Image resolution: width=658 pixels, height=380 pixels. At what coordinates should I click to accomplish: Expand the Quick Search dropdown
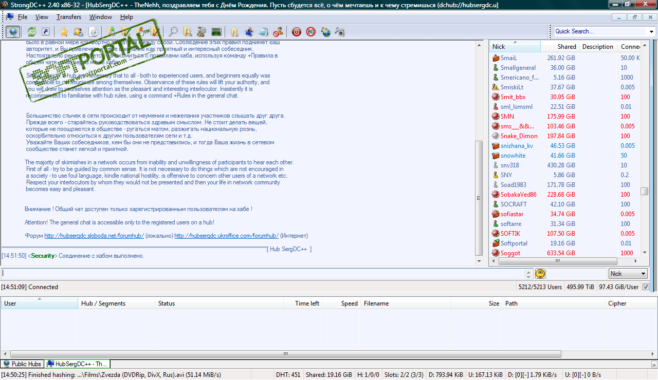point(651,31)
